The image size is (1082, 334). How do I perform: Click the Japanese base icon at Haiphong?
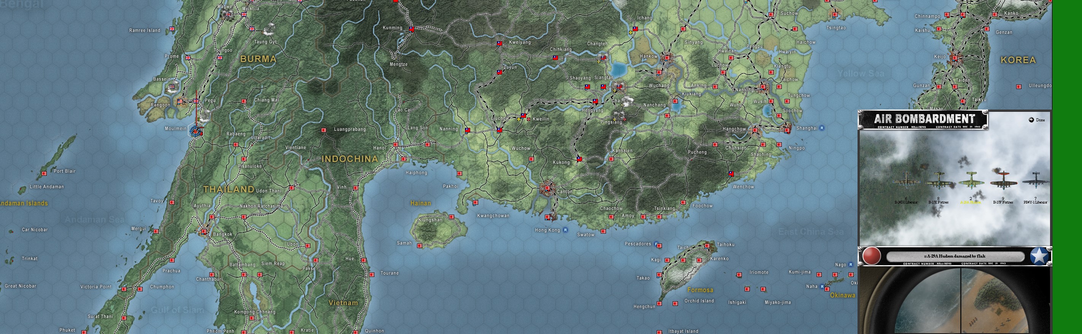[x=404, y=159]
